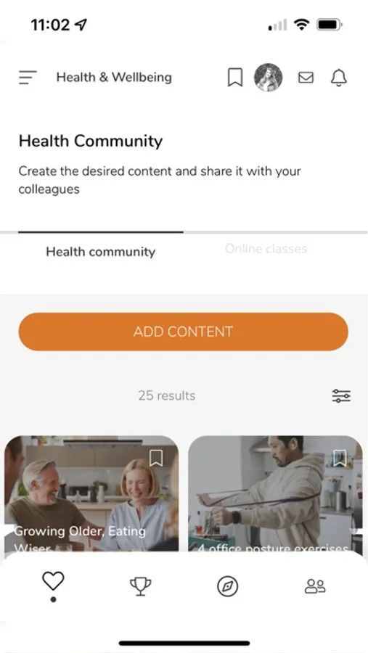This screenshot has width=368, height=653.
Task: Tap the 25 results label
Action: [167, 395]
